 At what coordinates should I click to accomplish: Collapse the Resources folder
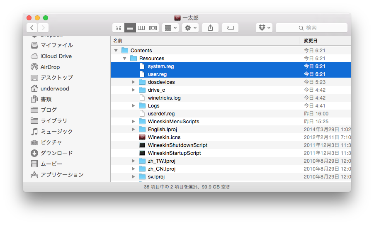click(124, 58)
